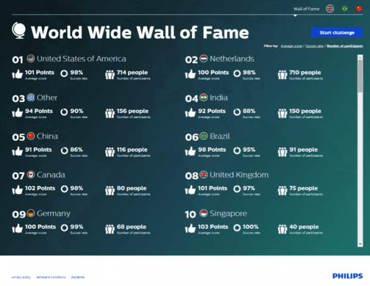Screen dimensions: 370x286
Task: Click the vertical scrollbar thumb
Action: (360, 76)
